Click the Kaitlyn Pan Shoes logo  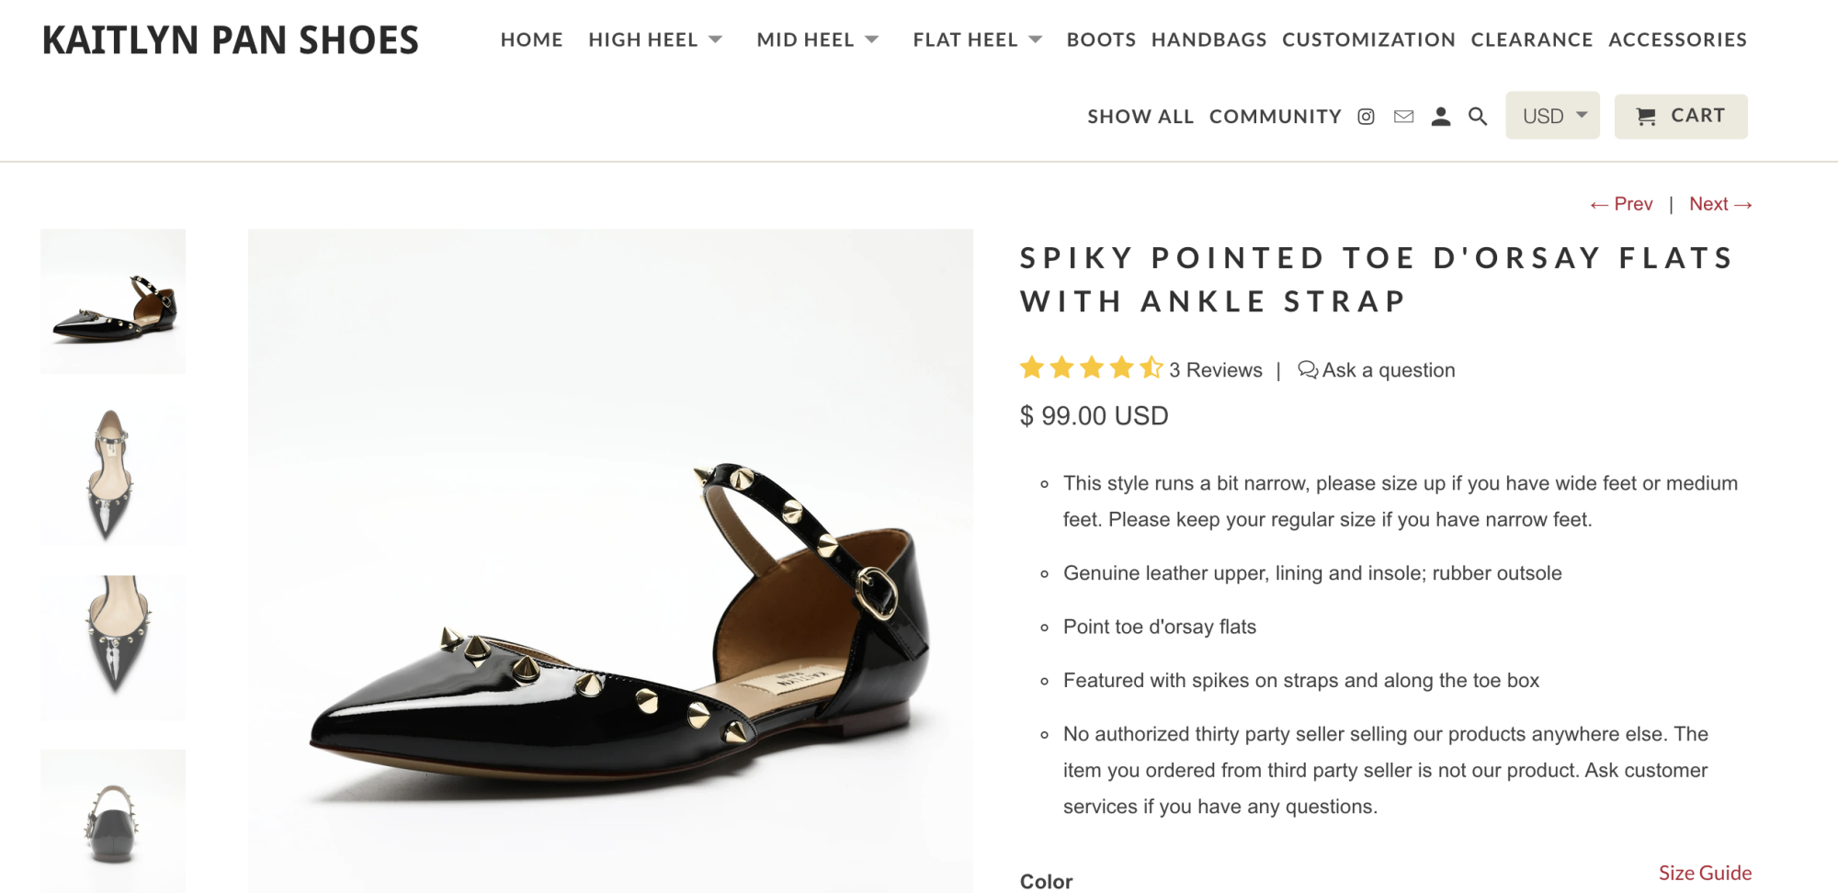coord(231,40)
